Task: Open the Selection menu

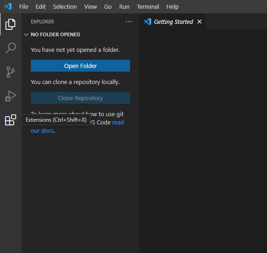Action: click(x=65, y=6)
